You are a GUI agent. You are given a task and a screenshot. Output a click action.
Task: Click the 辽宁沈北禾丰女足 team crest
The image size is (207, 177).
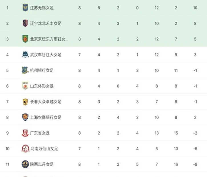coord(25,23)
